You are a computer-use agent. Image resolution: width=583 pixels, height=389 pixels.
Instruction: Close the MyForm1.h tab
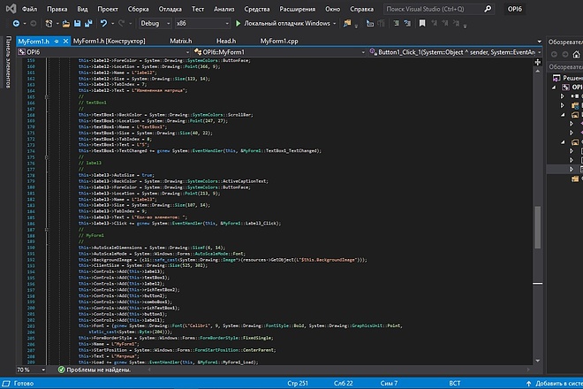coord(65,41)
